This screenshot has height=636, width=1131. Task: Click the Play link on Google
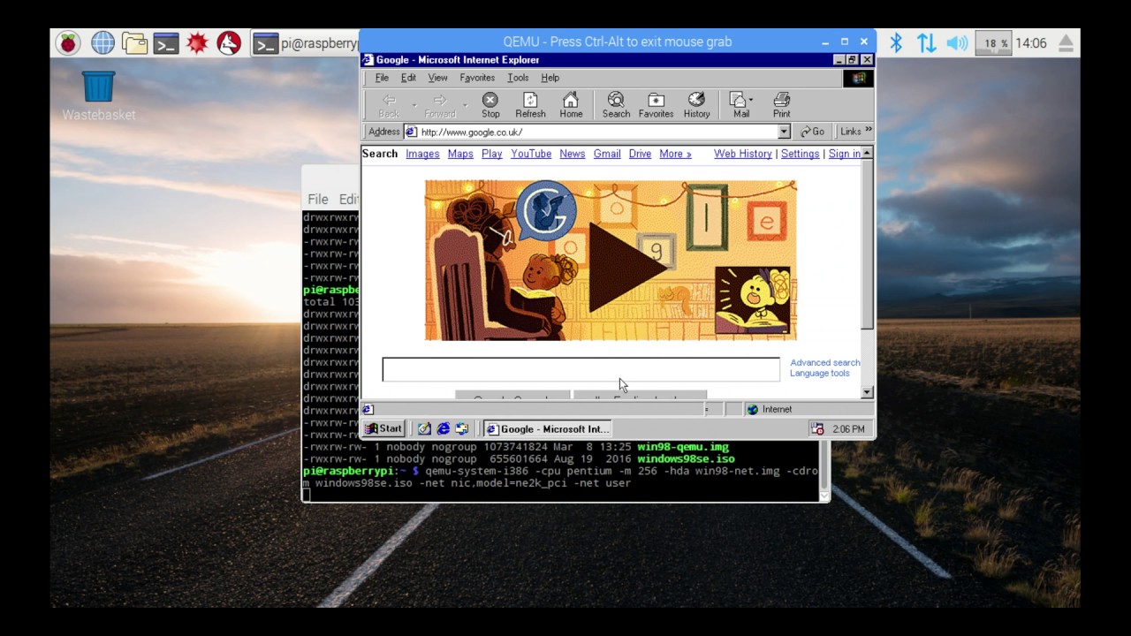[492, 154]
